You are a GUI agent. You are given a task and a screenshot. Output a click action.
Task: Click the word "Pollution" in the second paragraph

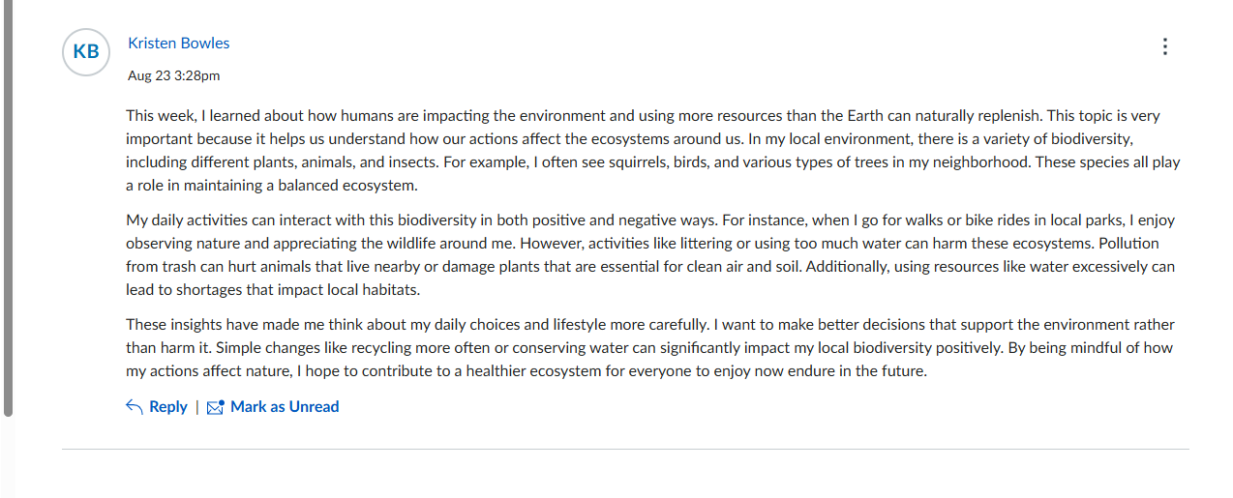click(x=1126, y=243)
